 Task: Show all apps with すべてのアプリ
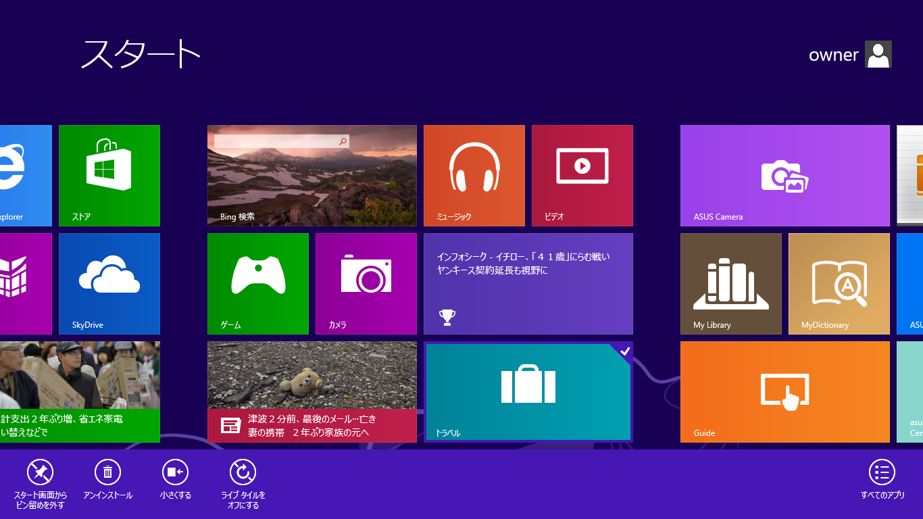click(882, 472)
